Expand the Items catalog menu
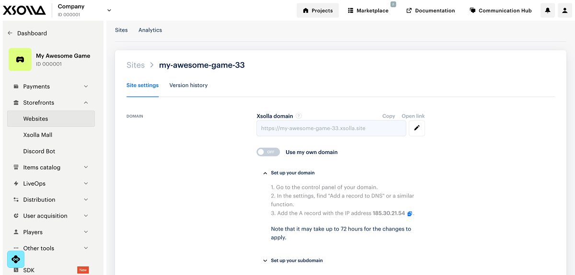This screenshot has height=275, width=575. [51, 167]
